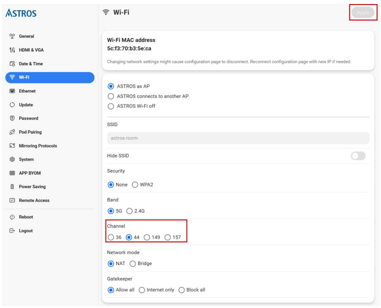Select channel 149

pyautogui.click(x=147, y=237)
